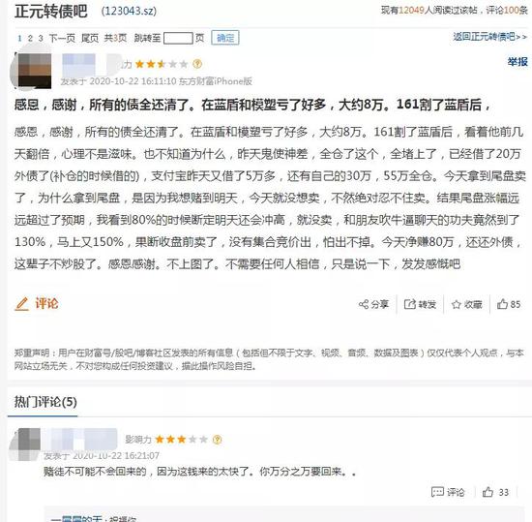Report the post using 举报
Image resolution: width=532 pixels, height=522 pixels.
click(517, 62)
